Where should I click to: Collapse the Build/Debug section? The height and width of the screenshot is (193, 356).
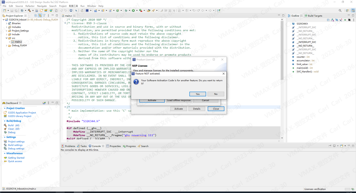click(5, 121)
